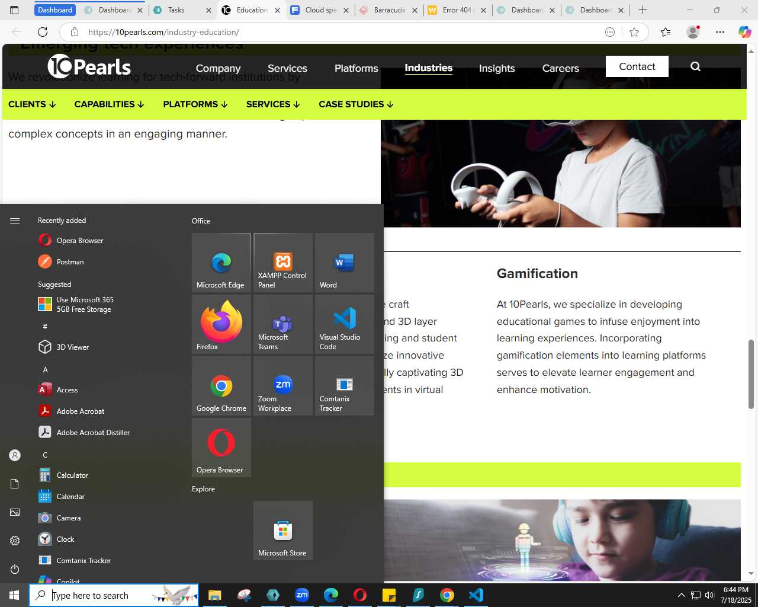
Task: Open VS Code from the taskbar
Action: click(x=476, y=595)
